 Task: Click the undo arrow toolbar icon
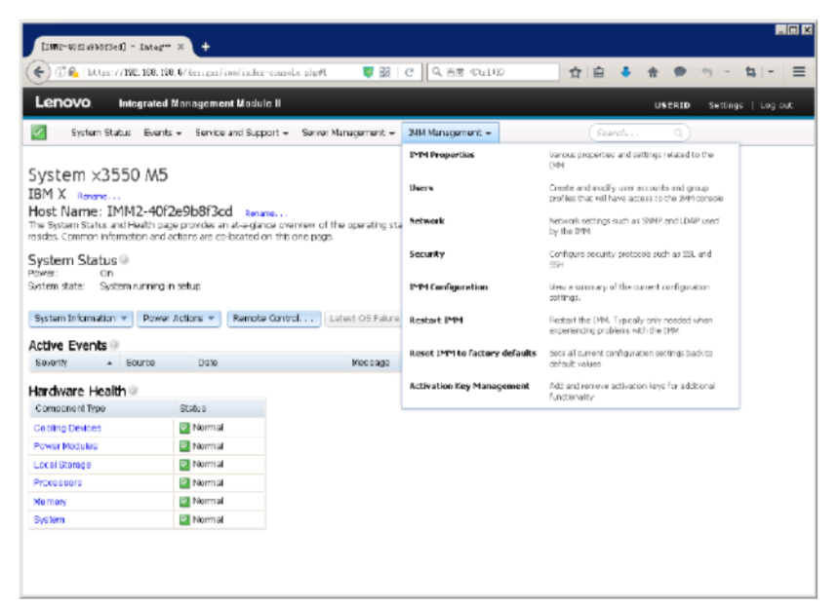tap(707, 72)
